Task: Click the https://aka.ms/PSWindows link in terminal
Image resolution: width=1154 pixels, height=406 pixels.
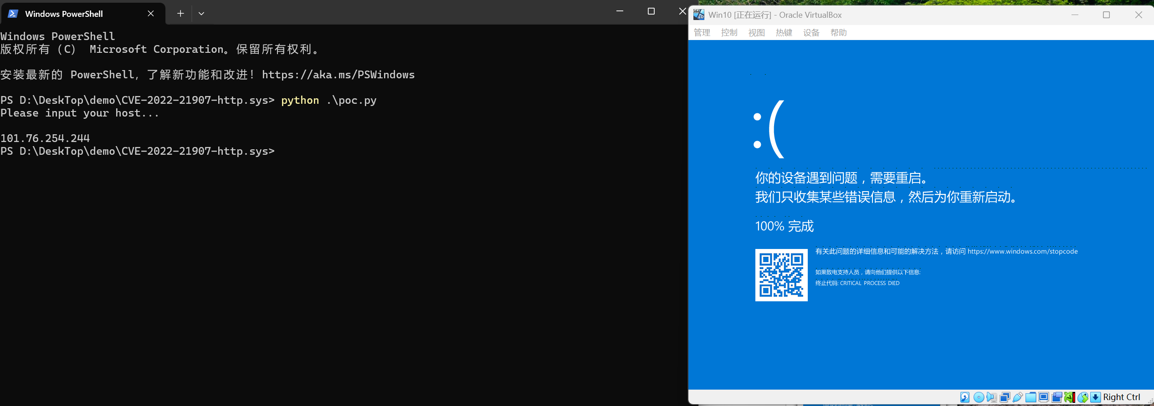Action: click(x=338, y=75)
